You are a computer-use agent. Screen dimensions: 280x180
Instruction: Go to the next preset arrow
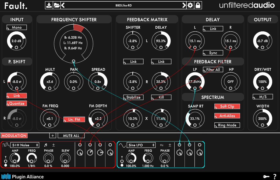tap(184, 5)
